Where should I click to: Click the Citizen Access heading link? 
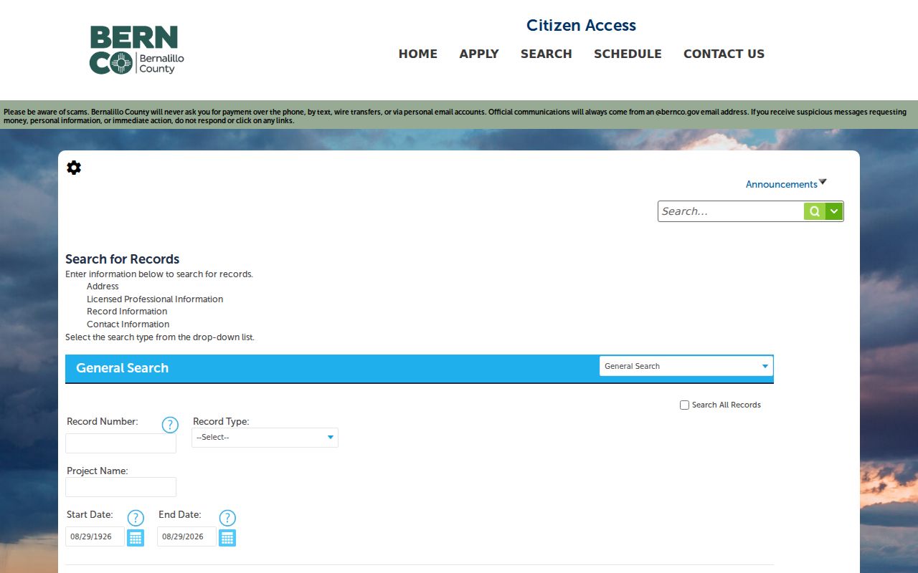(x=581, y=25)
